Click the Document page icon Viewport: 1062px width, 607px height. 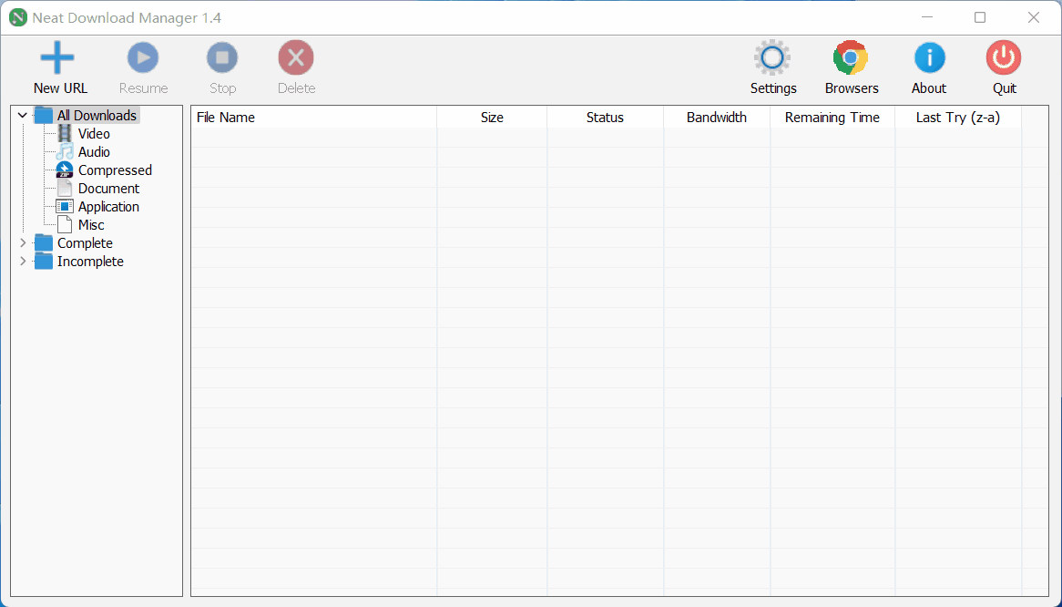click(65, 189)
